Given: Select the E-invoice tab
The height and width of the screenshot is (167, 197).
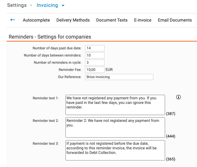Looking at the screenshot, I should (143, 20).
